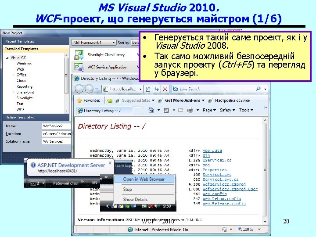Open the Page menu in IE
Viewport: 316px width, 237px height.
pos(209,110)
